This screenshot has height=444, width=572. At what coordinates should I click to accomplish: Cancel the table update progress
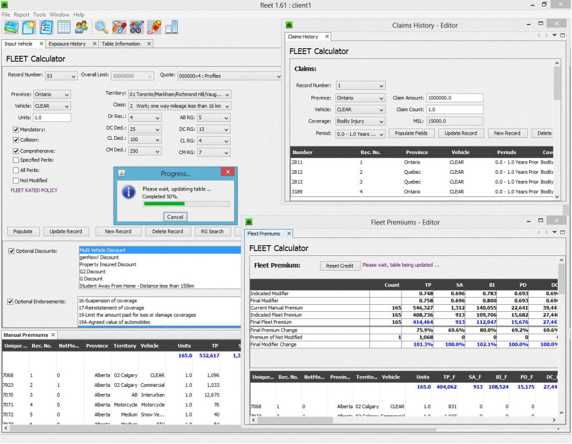(175, 217)
